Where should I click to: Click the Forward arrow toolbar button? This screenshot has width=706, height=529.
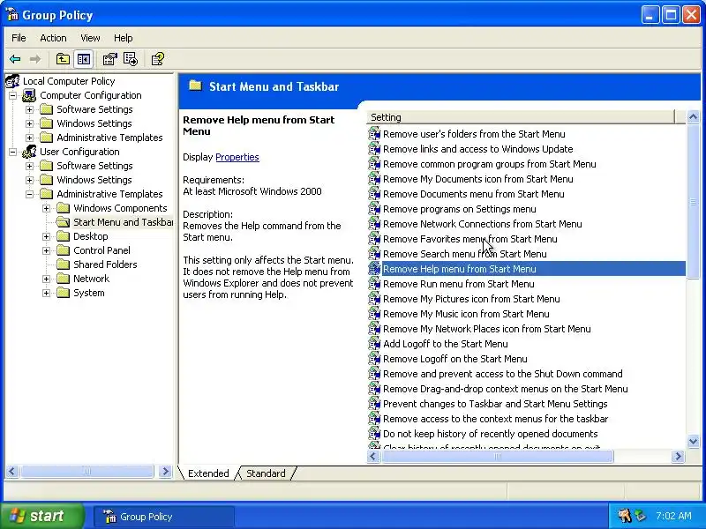(x=35, y=59)
